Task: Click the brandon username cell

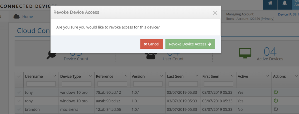Action: coord(41,109)
